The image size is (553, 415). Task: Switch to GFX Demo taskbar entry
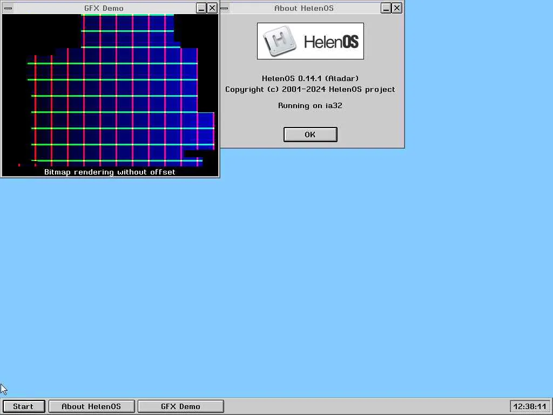coord(180,406)
